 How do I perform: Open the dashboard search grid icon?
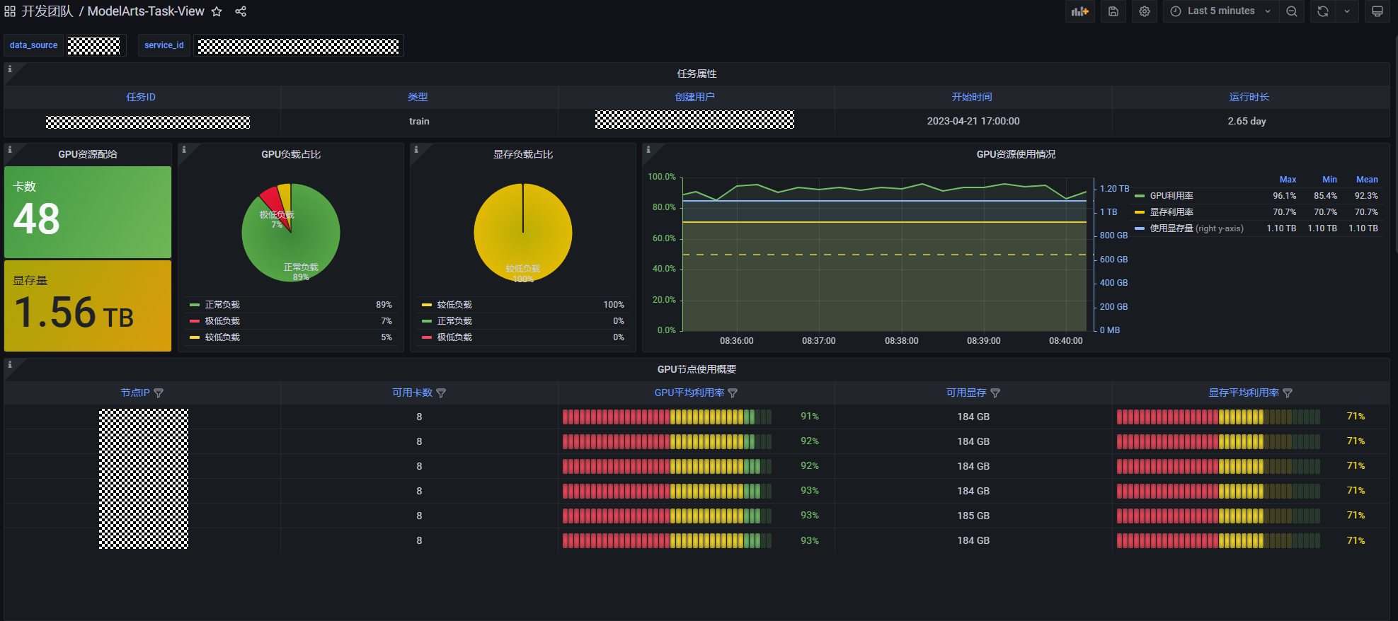[x=10, y=11]
